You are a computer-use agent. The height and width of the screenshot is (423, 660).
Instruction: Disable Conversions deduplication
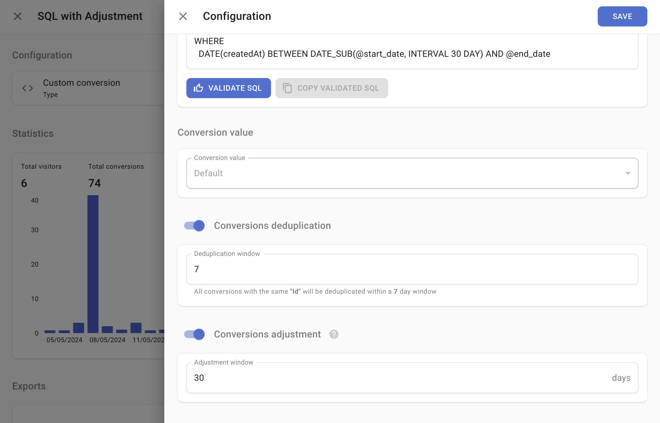pos(194,225)
